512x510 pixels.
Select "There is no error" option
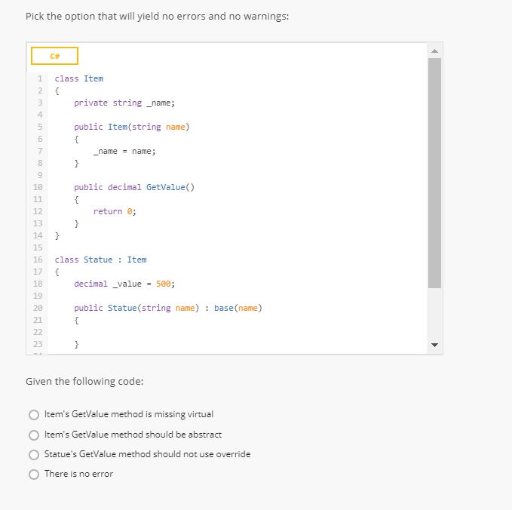tap(34, 474)
